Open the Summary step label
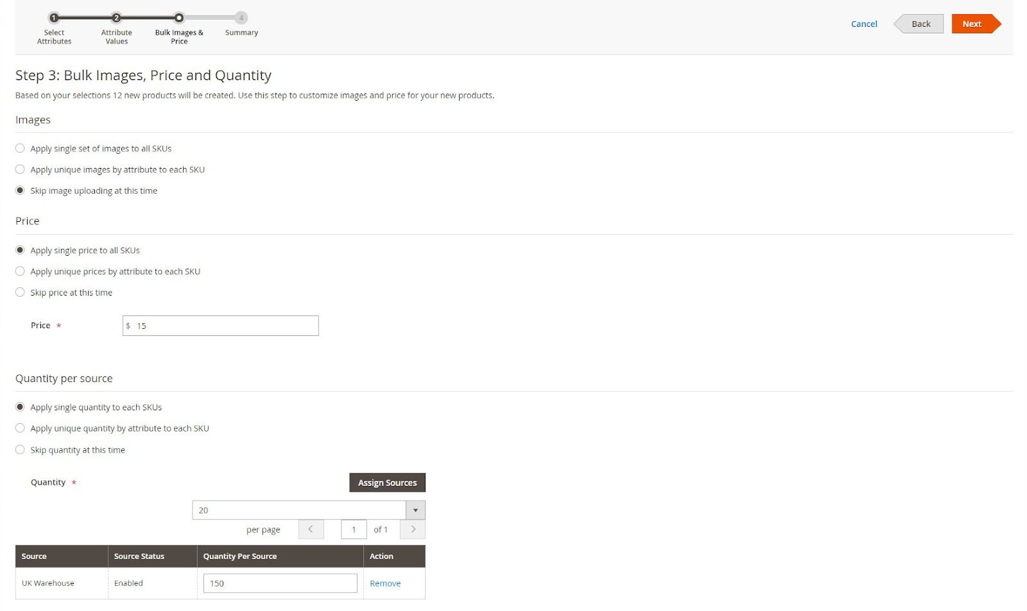 (241, 32)
